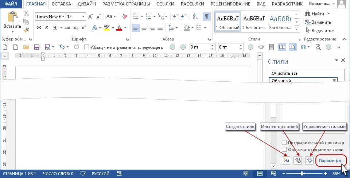Undo the last action with the arrow icon

(x=62, y=47)
